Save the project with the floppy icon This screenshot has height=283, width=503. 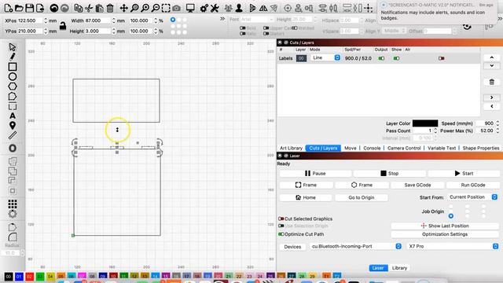point(30,8)
